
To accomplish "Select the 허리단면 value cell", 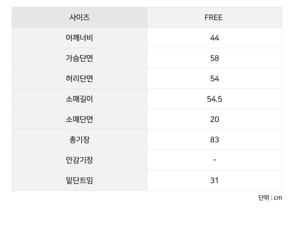I will [214, 79].
